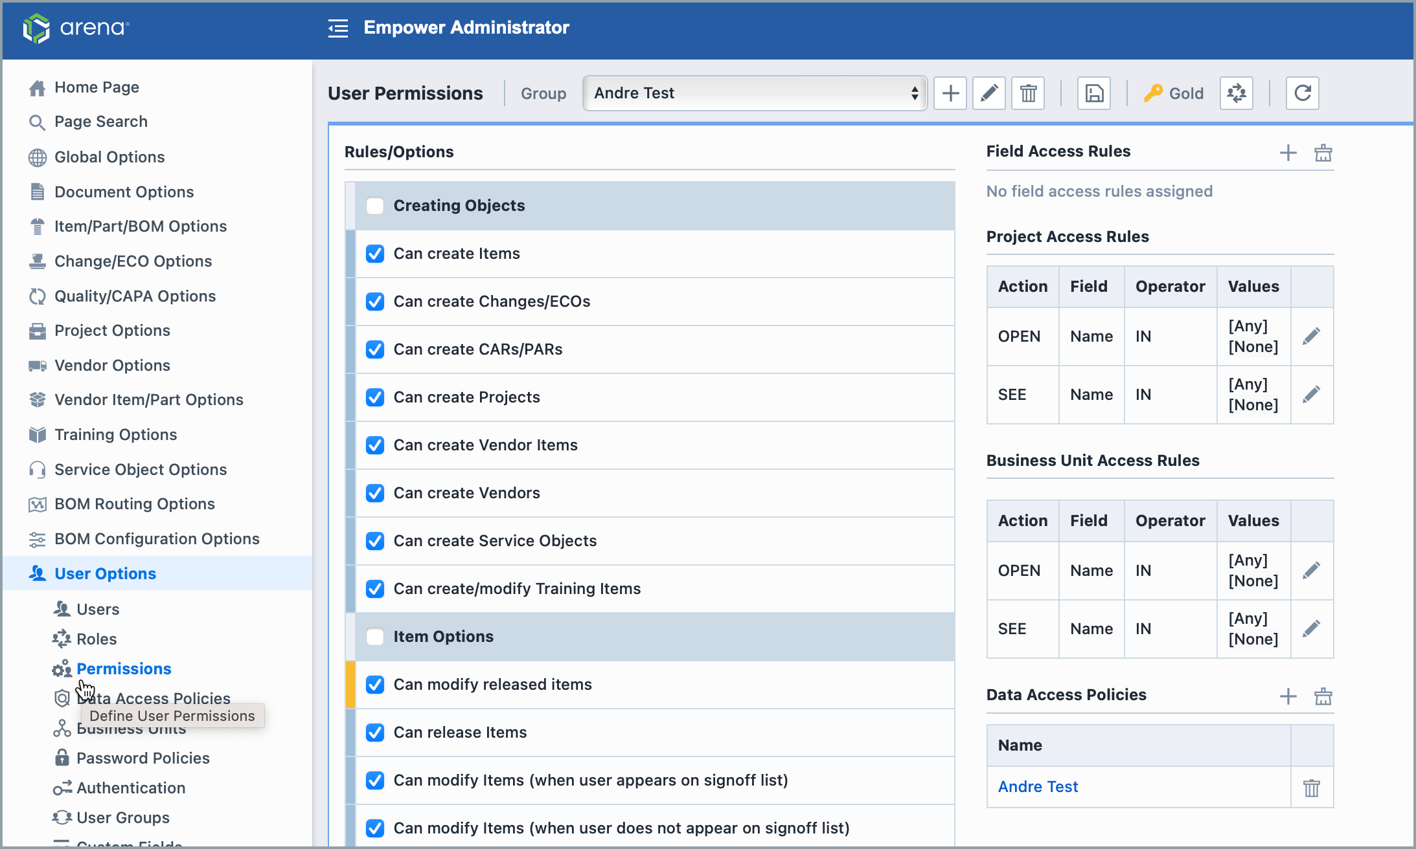The width and height of the screenshot is (1416, 849).
Task: Enable the Creating Objects checkbox
Action: [x=375, y=205]
